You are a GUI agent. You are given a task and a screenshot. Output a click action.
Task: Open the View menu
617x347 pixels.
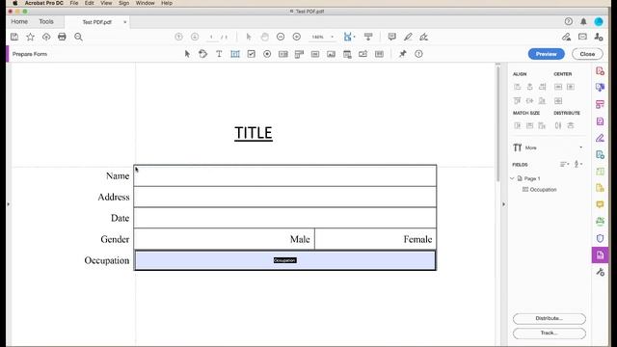coord(106,3)
